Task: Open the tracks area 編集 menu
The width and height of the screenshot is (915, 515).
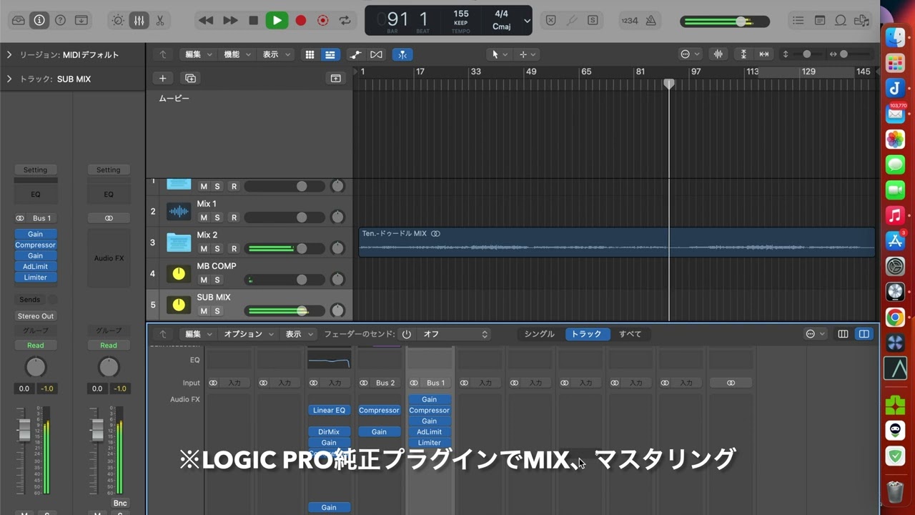Action: 199,54
